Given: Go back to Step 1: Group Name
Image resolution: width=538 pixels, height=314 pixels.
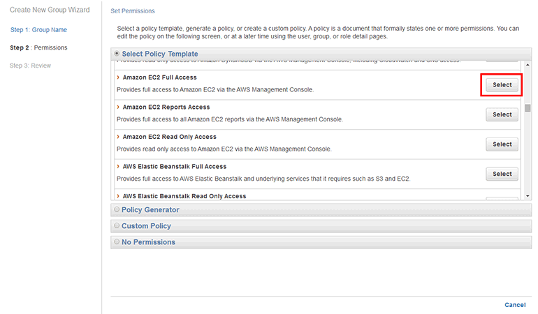Looking at the screenshot, I should coord(38,30).
